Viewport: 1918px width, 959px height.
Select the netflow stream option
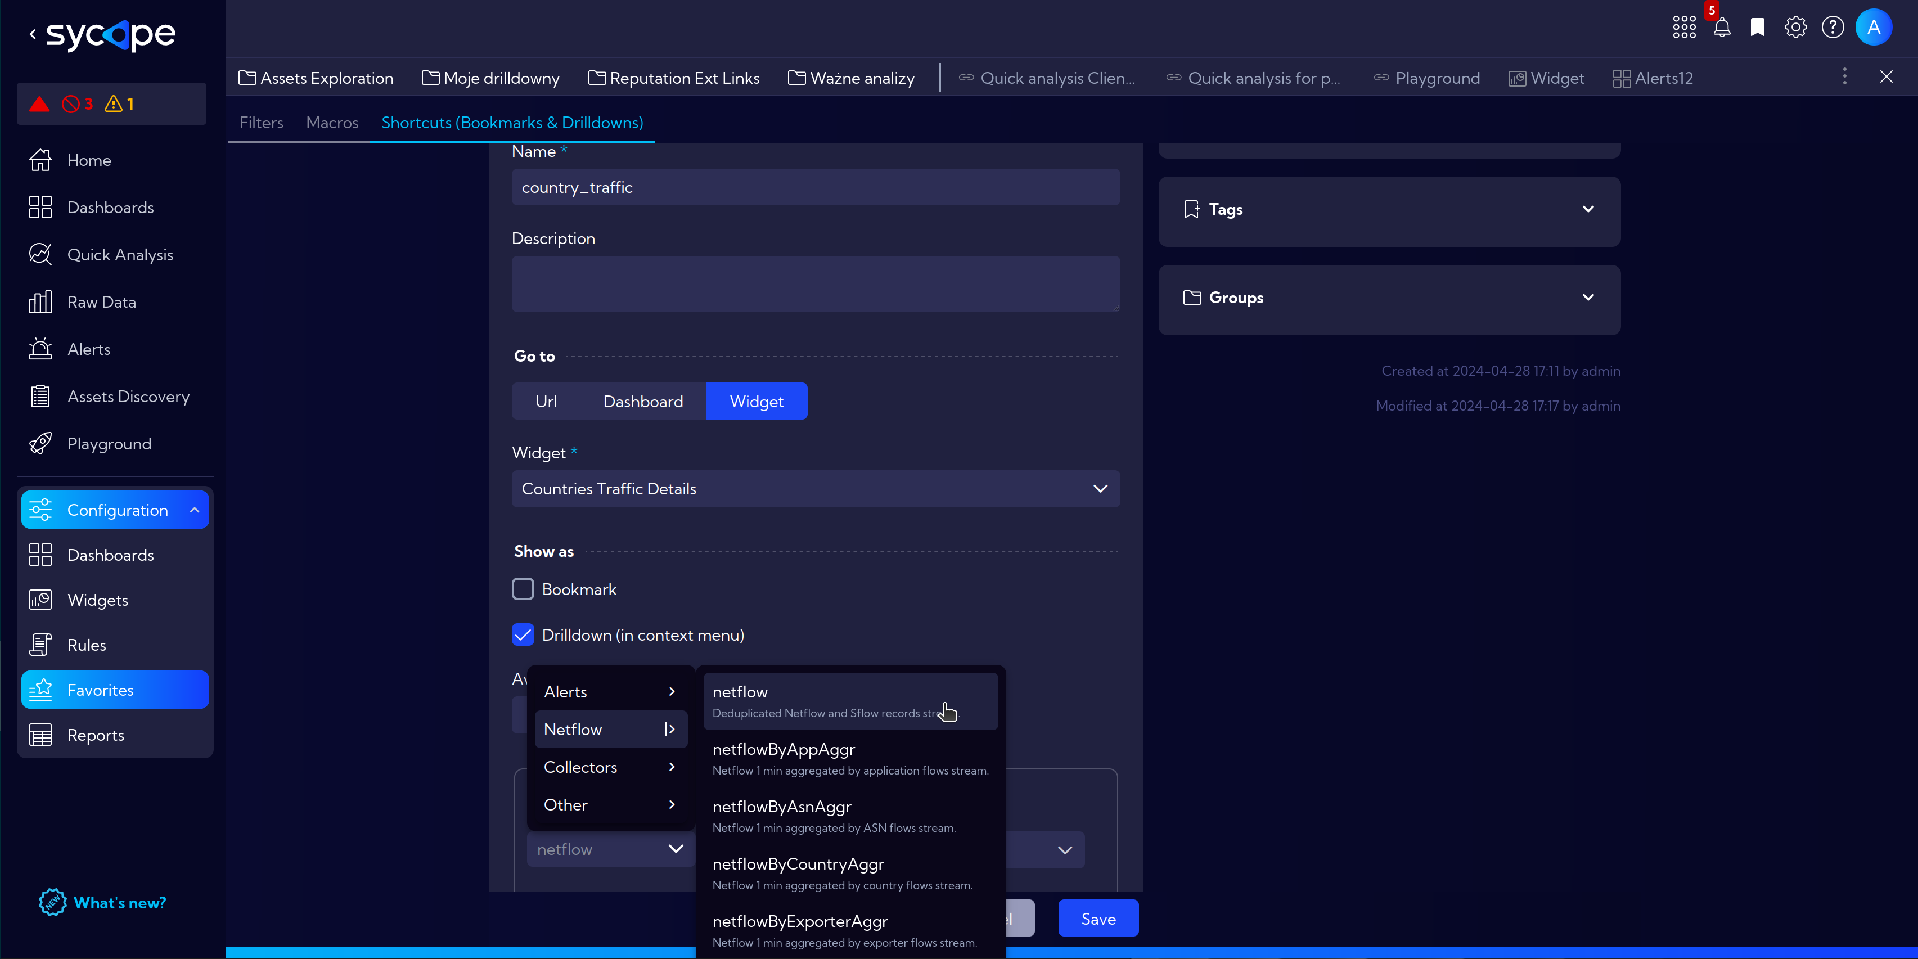coord(850,701)
